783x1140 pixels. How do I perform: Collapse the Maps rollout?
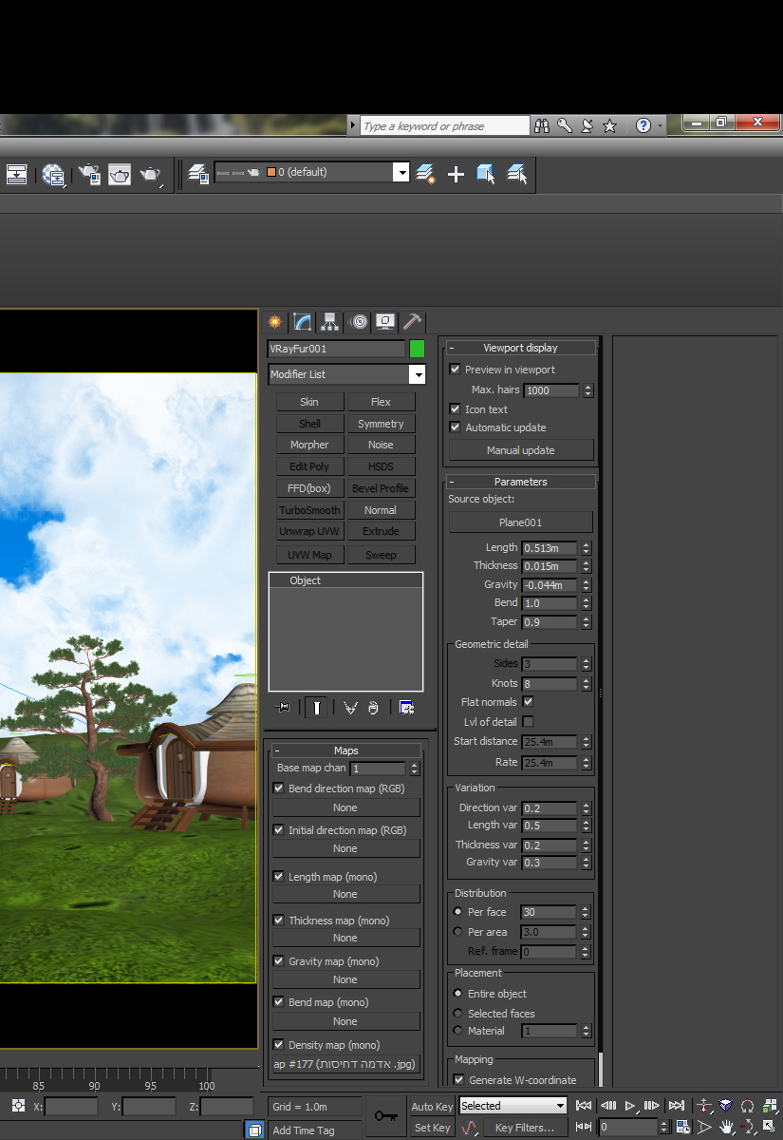pyautogui.click(x=345, y=750)
